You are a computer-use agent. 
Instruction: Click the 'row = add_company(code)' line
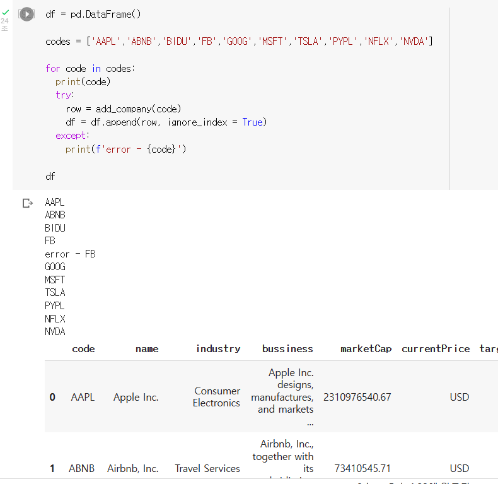[x=123, y=109]
